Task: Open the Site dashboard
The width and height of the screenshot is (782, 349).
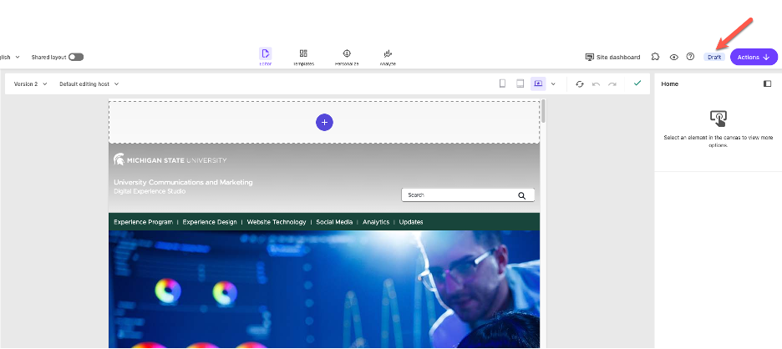Action: point(612,57)
